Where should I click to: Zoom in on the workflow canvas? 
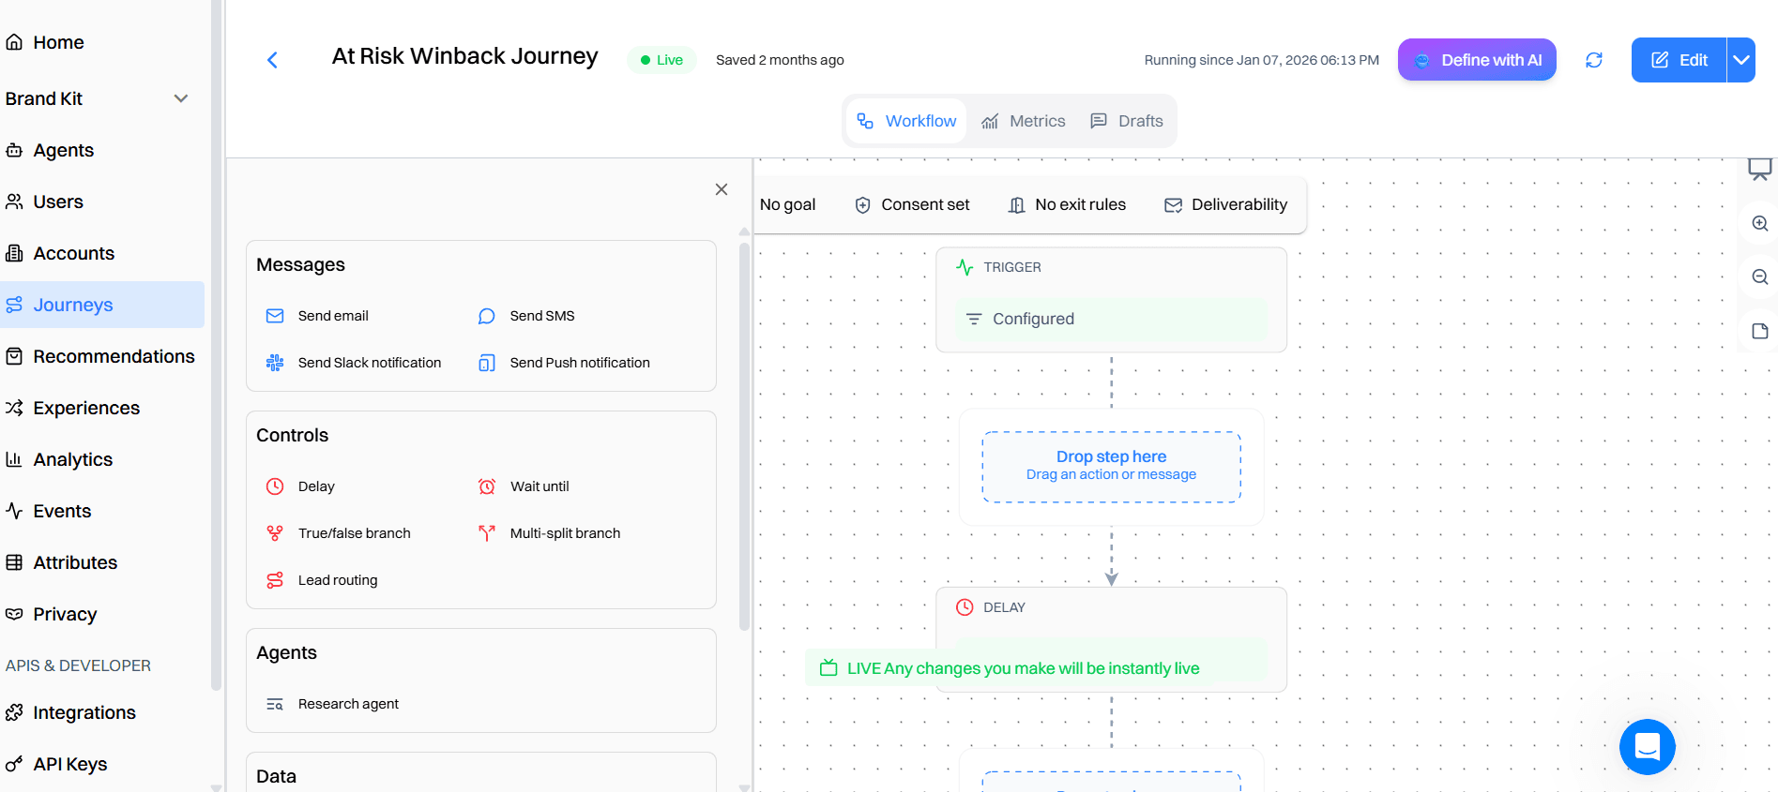click(1759, 224)
